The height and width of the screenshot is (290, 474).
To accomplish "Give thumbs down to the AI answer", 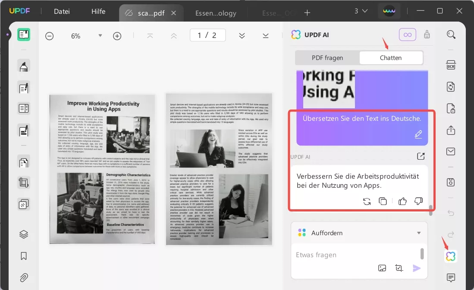I will pos(418,201).
